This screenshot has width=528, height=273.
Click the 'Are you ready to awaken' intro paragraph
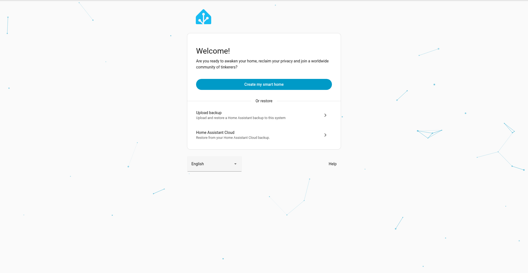coord(262,61)
